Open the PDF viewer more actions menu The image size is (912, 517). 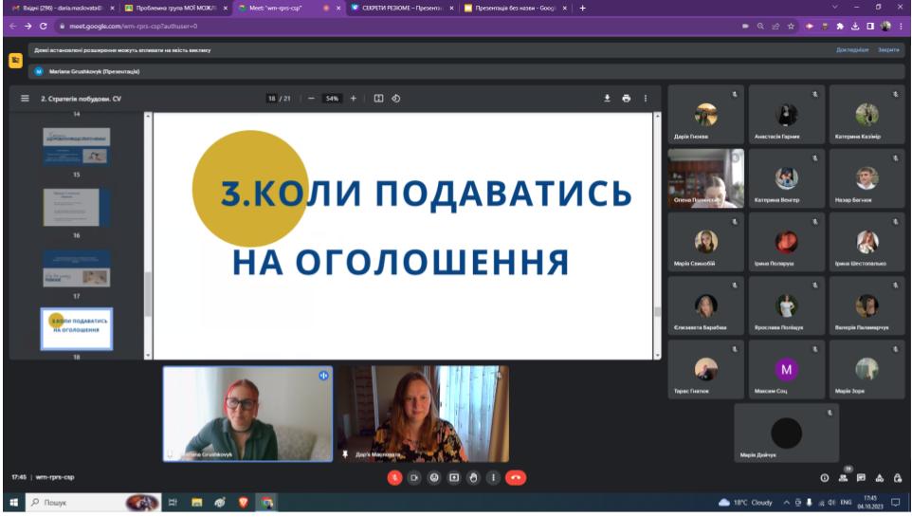coord(646,98)
